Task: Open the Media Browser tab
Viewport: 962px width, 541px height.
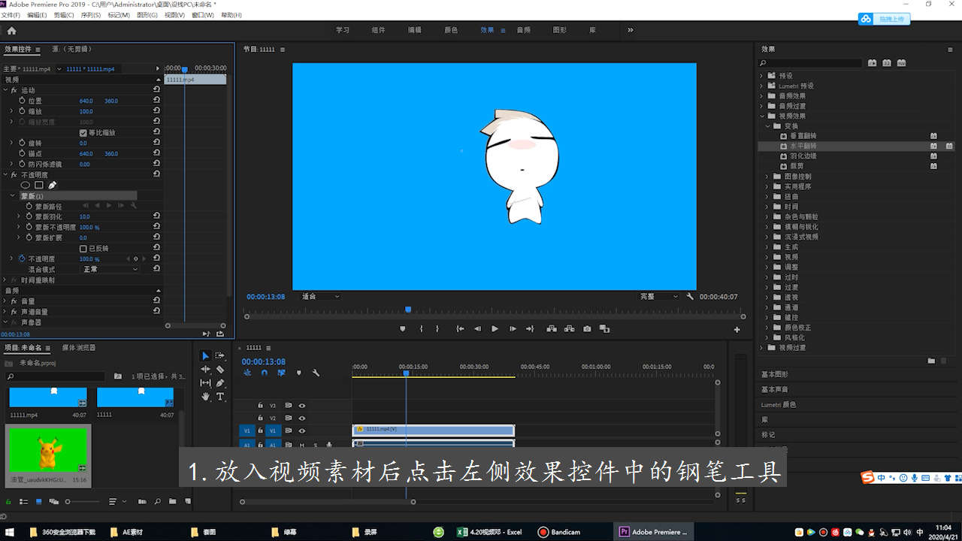Action: tap(79, 348)
